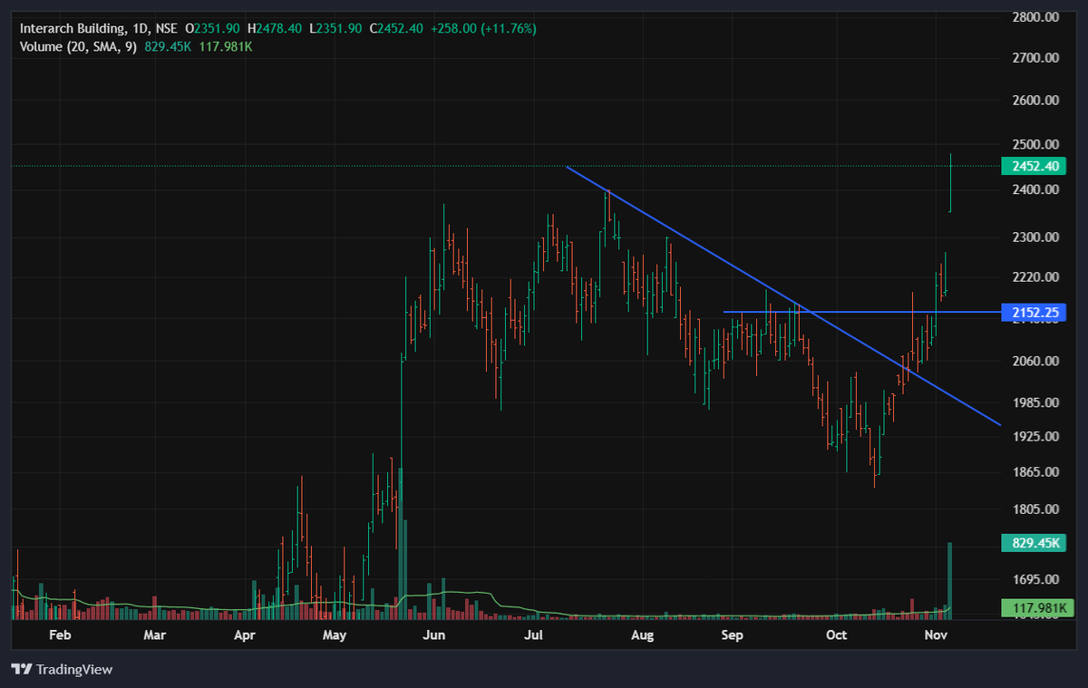Click the 2800.00 price axis label
The image size is (1088, 688).
click(x=1035, y=17)
